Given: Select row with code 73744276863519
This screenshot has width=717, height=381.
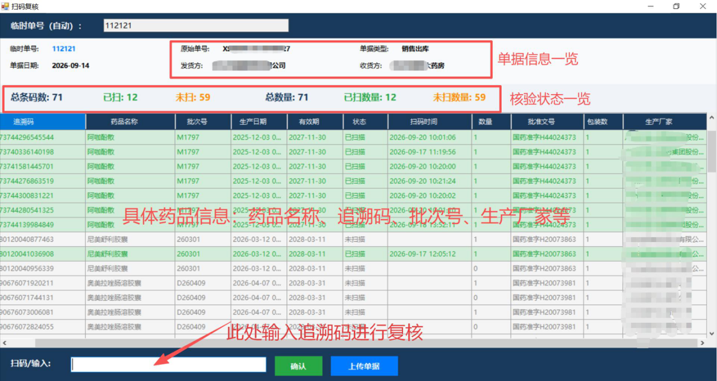Looking at the screenshot, I should [x=353, y=181].
